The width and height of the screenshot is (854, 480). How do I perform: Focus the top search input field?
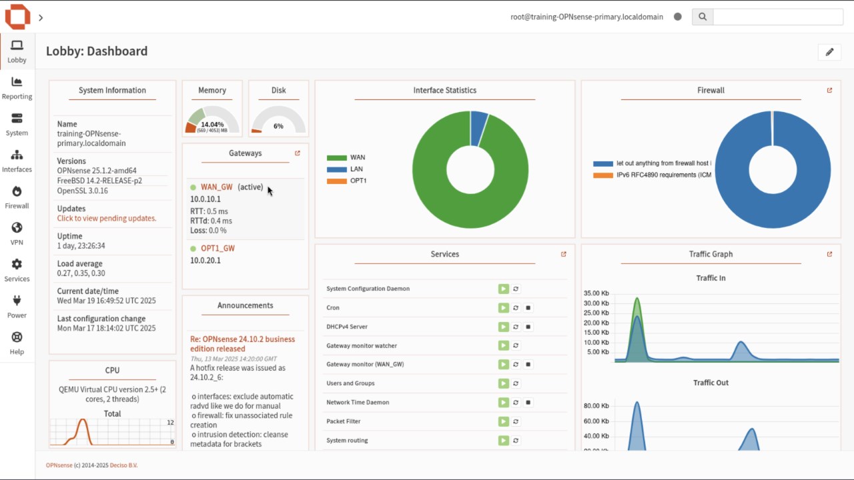coord(778,17)
